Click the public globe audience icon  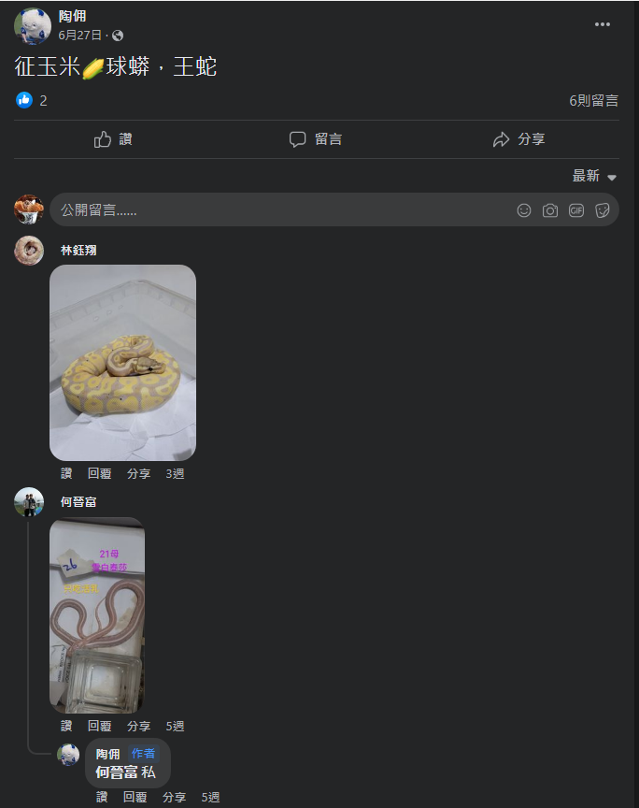click(x=118, y=36)
